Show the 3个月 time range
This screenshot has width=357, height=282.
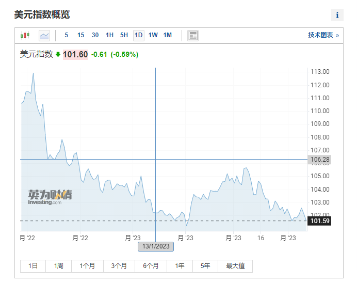119,266
